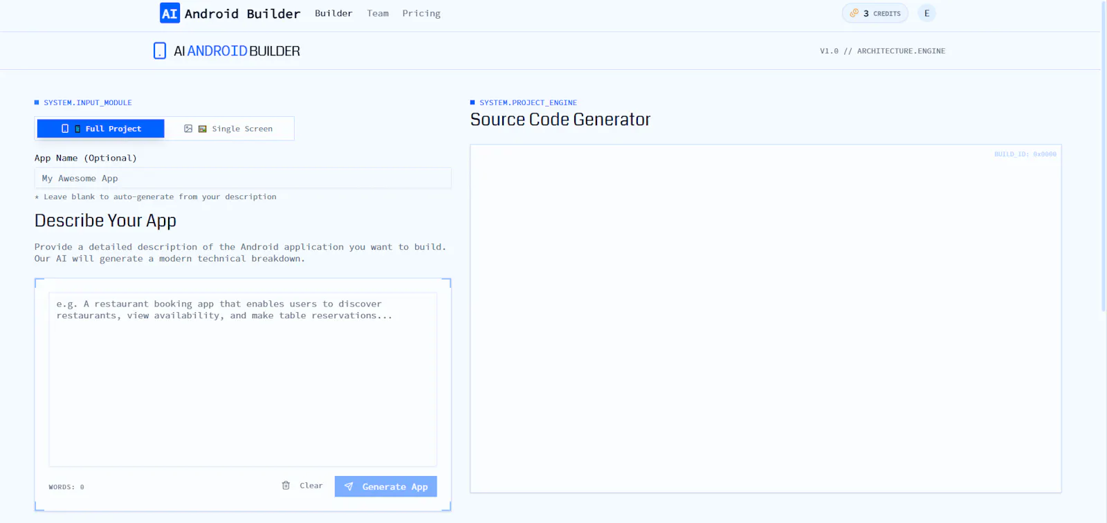Image resolution: width=1107 pixels, height=523 pixels.
Task: Open the user avatar labeled E
Action: tap(926, 13)
